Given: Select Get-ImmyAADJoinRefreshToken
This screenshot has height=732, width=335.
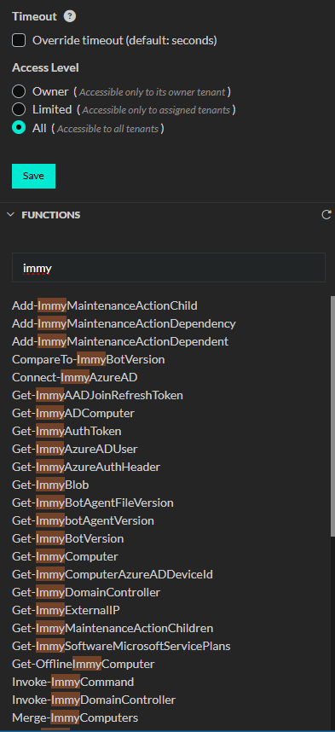Looking at the screenshot, I should click(97, 395).
